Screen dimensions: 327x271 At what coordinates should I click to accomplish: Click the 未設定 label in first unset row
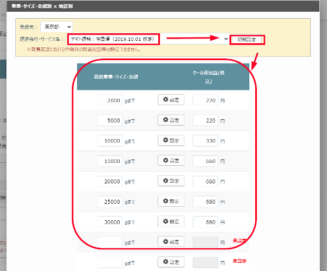click(x=239, y=241)
